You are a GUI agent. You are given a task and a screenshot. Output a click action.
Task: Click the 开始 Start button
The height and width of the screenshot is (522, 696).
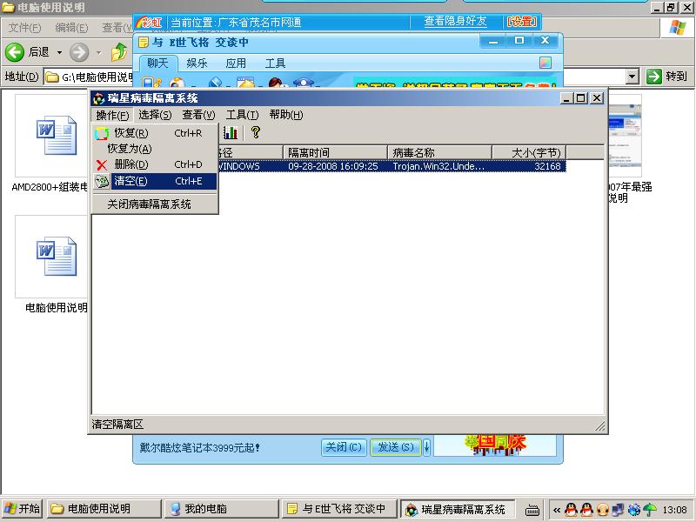point(22,509)
